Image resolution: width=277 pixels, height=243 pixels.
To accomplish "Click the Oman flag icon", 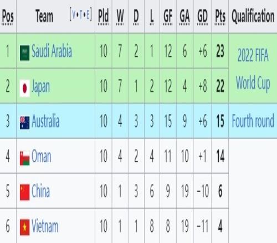I will pyautogui.click(x=25, y=158).
